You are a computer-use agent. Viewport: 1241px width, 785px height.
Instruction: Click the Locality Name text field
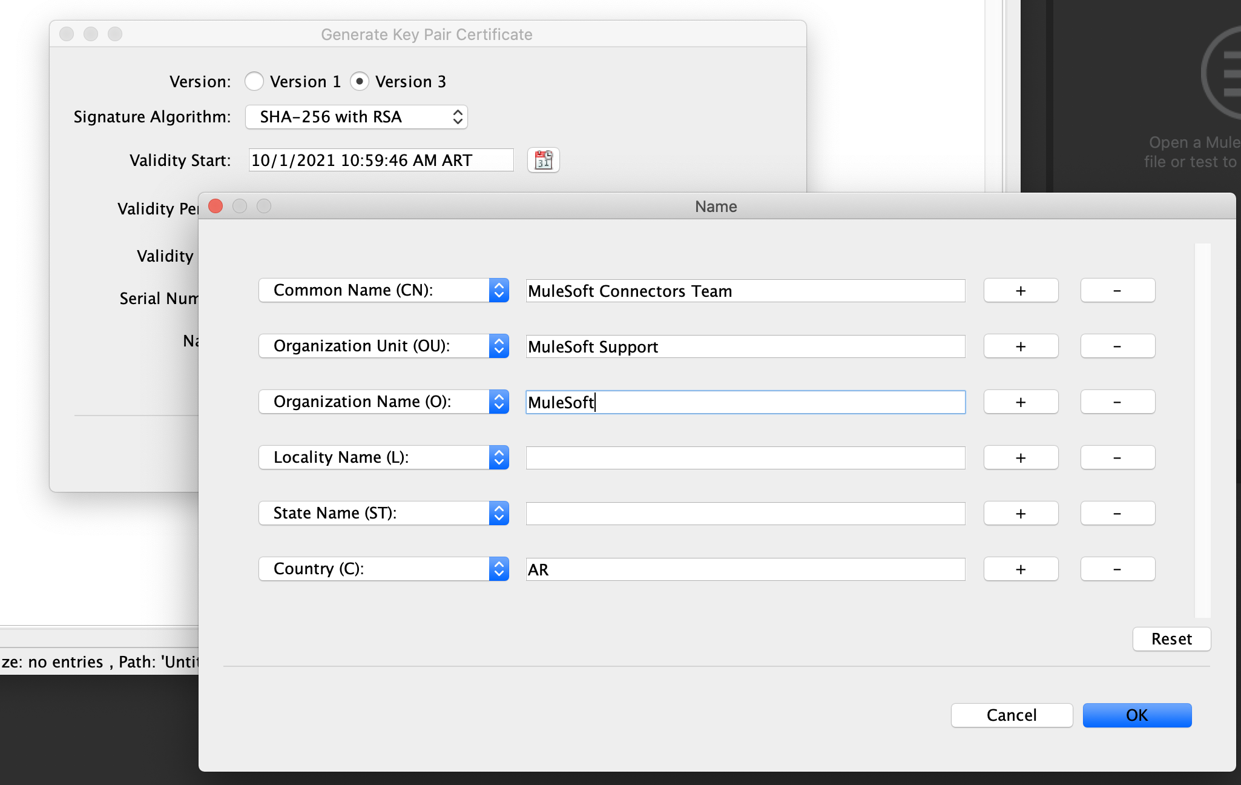745,458
